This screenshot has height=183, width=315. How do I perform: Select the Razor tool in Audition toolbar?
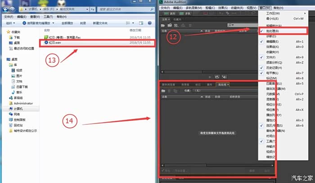227,13
